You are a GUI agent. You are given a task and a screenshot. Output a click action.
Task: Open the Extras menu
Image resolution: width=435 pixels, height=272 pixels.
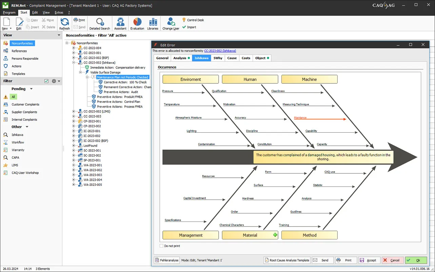(59, 13)
